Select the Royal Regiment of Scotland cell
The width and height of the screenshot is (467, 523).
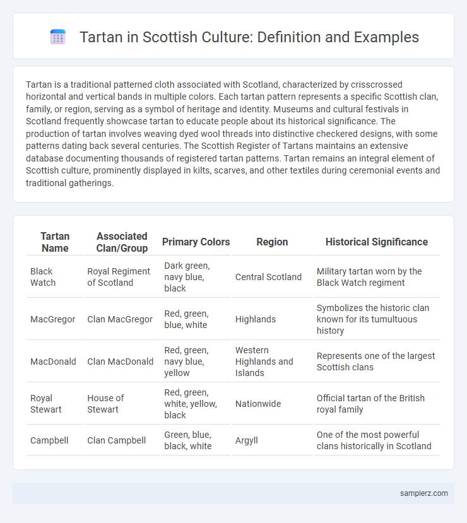[x=122, y=277]
